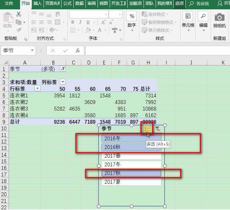230x210 pixels.
Task: Open the 文件 tab
Action: [9, 3]
